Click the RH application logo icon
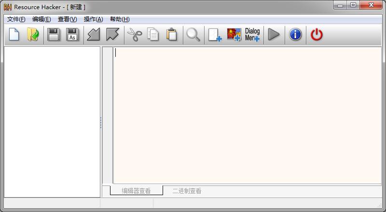 (8, 7)
